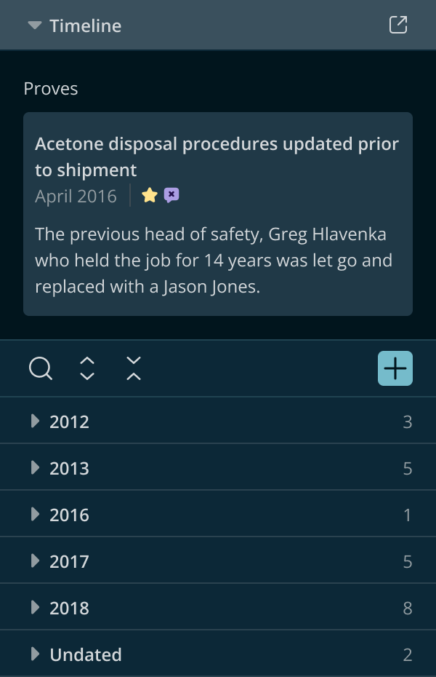Open the 2018 year row
The width and height of the screenshot is (436, 677).
pyautogui.click(x=218, y=607)
